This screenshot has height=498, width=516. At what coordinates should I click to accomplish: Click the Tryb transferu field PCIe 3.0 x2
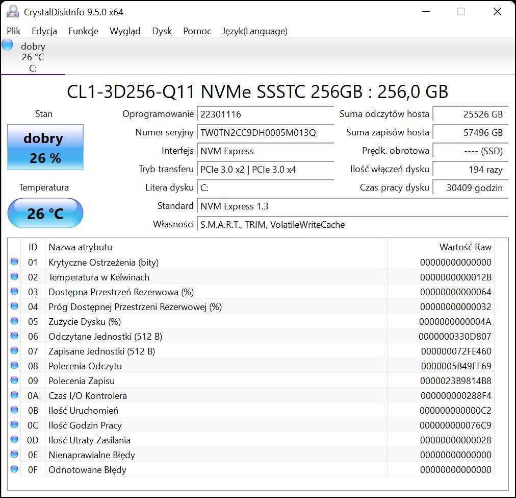(x=265, y=170)
